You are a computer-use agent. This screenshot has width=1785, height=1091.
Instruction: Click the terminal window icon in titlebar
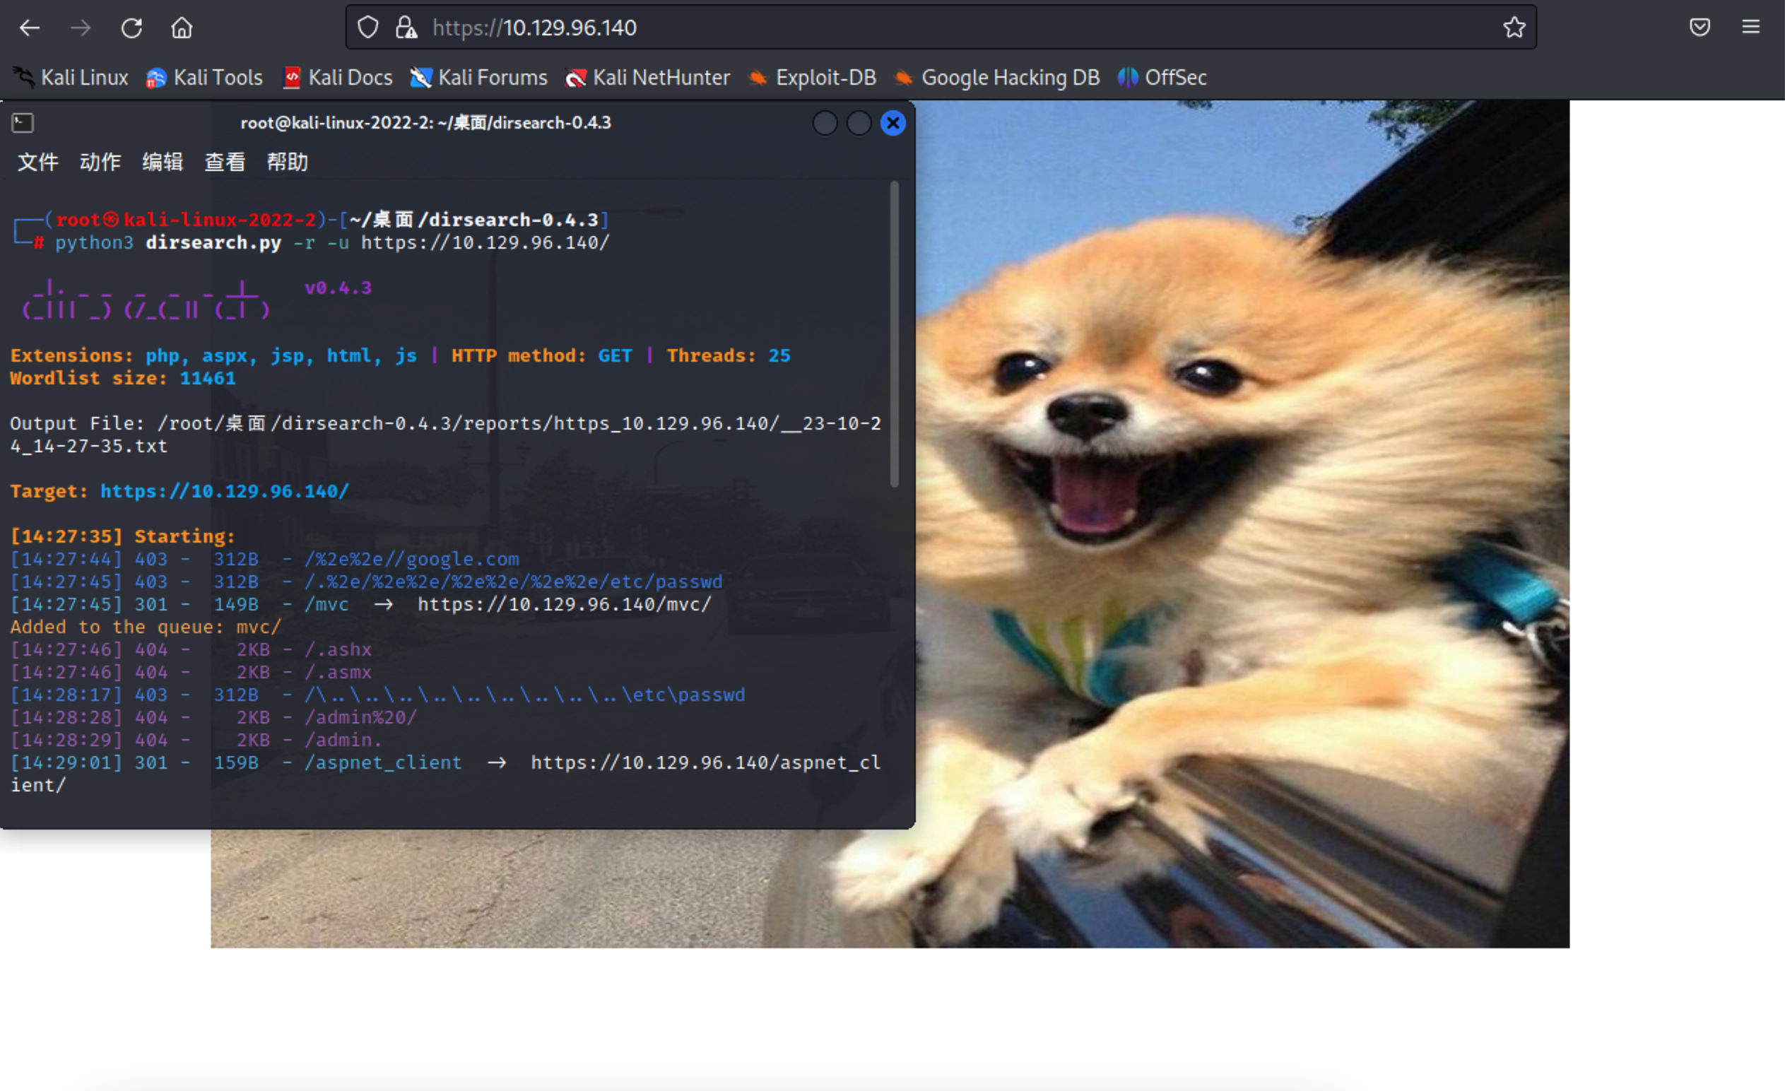click(23, 123)
